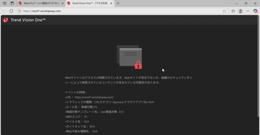The width and height of the screenshot is (260, 135).
Task: Close the Trend Vision One アクセス制限 tab
Action: coord(111,3)
